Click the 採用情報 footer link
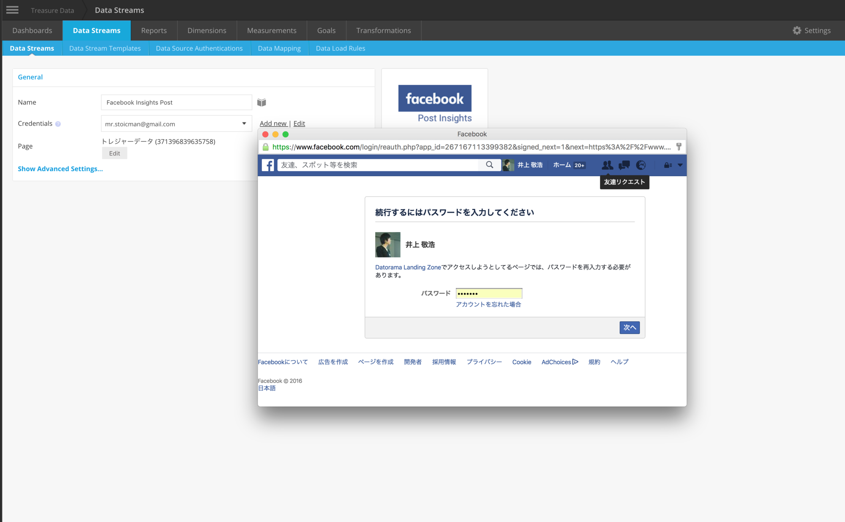Viewport: 845px width, 522px height. (444, 362)
